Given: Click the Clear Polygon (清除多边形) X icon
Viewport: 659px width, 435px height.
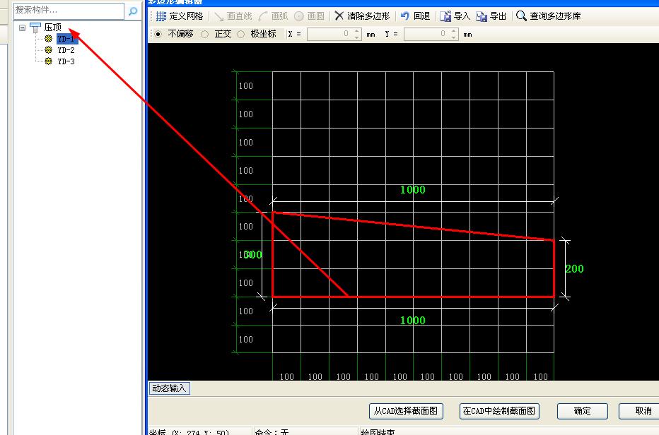Looking at the screenshot, I should point(339,16).
